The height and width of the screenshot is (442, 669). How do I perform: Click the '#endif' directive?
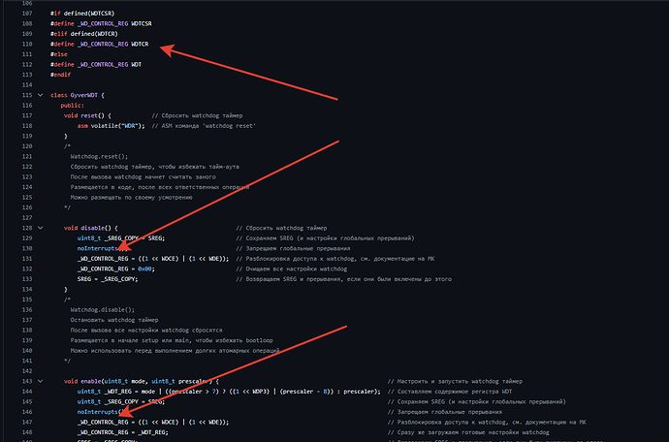pos(60,75)
